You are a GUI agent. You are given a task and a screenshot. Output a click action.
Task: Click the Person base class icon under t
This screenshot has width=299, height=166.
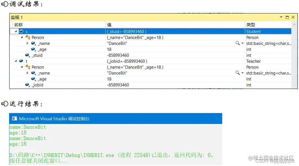(28, 67)
